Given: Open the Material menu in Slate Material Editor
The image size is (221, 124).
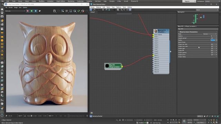Looking at the screenshot, I should [x=98, y=7].
